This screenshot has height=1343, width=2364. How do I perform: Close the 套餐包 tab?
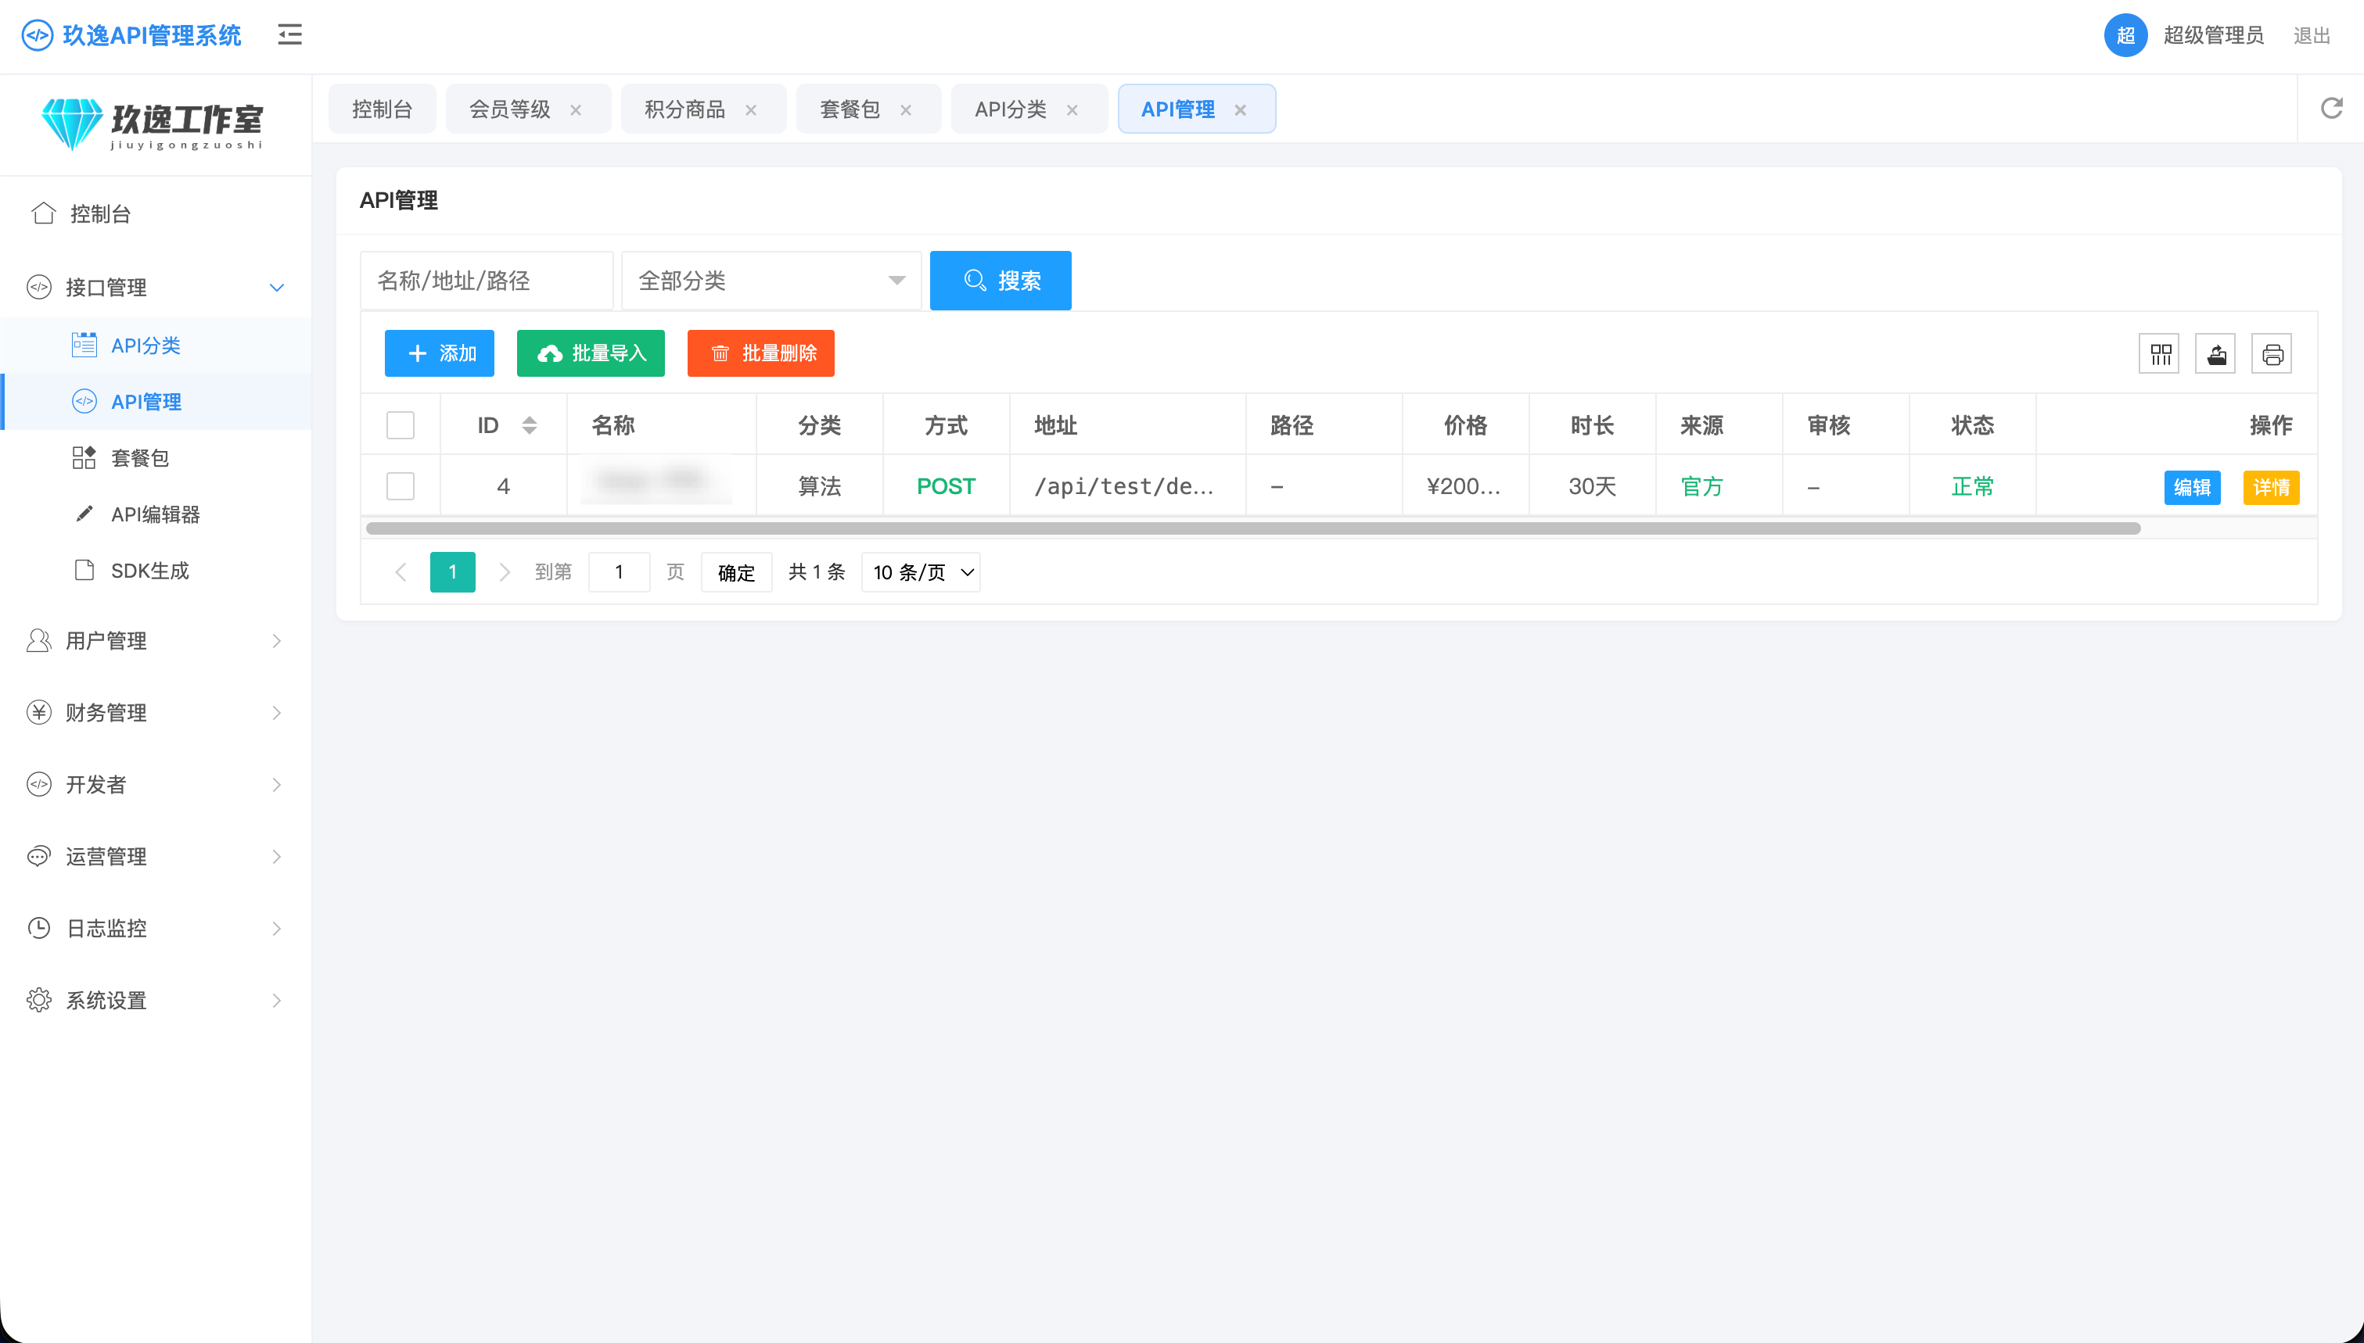(x=906, y=109)
